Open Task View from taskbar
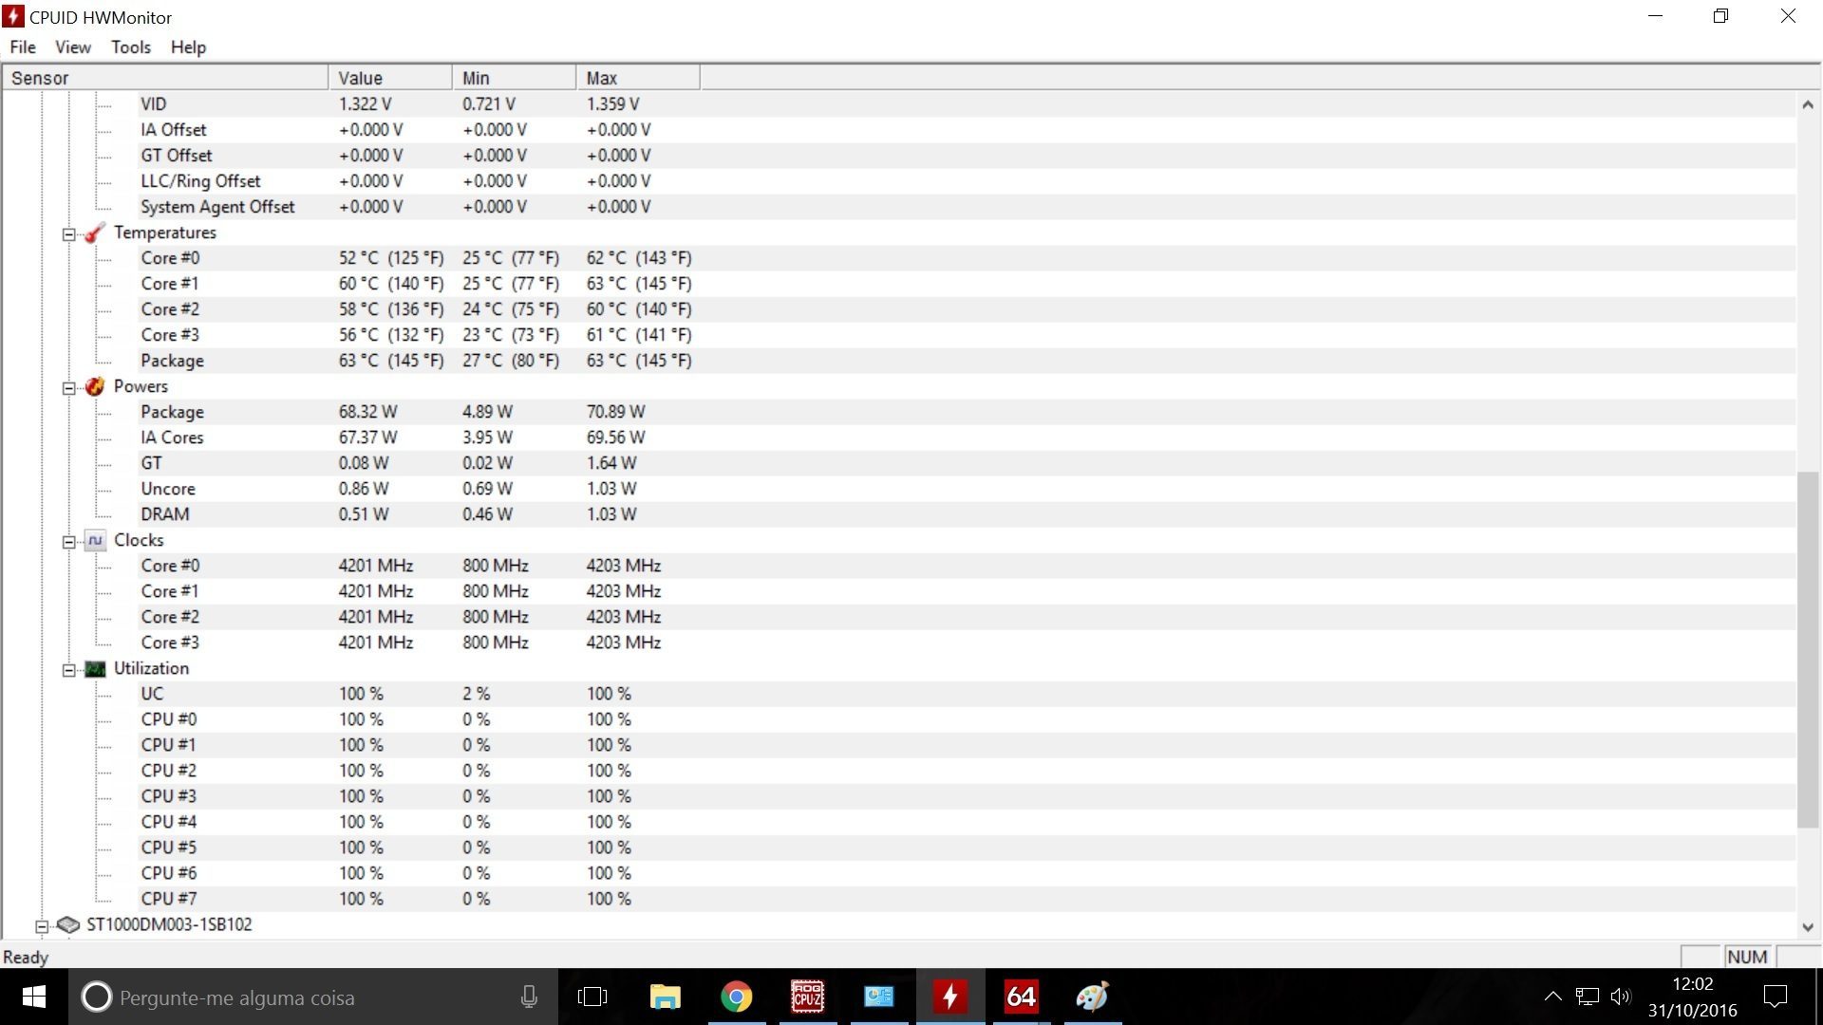Image resolution: width=1823 pixels, height=1025 pixels. pyautogui.click(x=592, y=997)
